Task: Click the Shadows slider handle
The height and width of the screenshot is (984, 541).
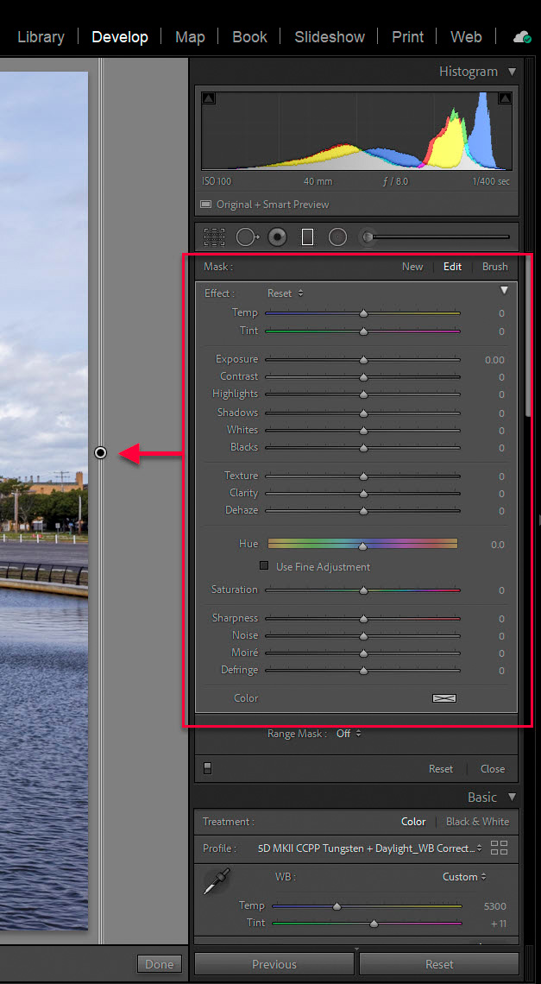Action: 363,413
